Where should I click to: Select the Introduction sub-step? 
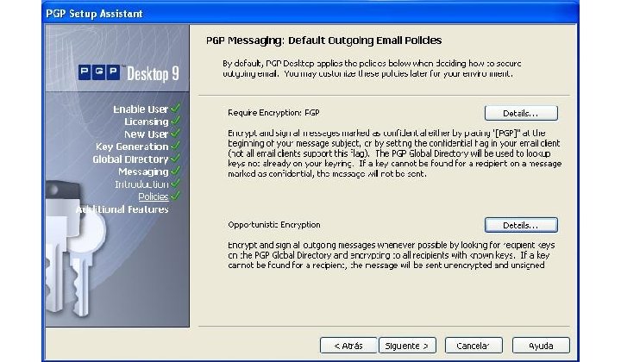[141, 184]
